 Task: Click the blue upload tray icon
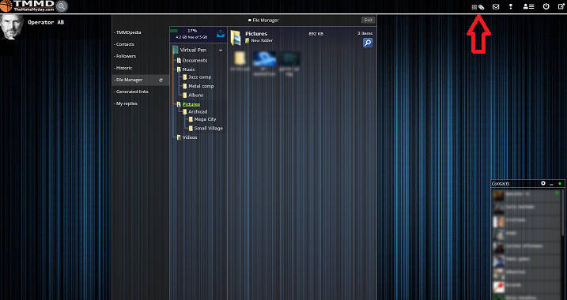tap(221, 34)
